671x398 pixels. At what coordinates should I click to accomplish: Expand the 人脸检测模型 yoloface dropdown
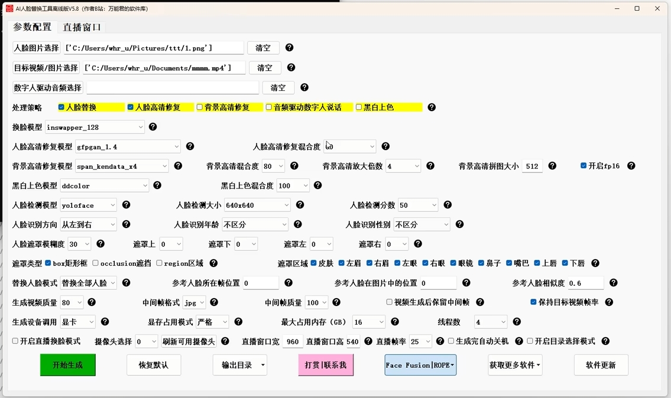87,205
